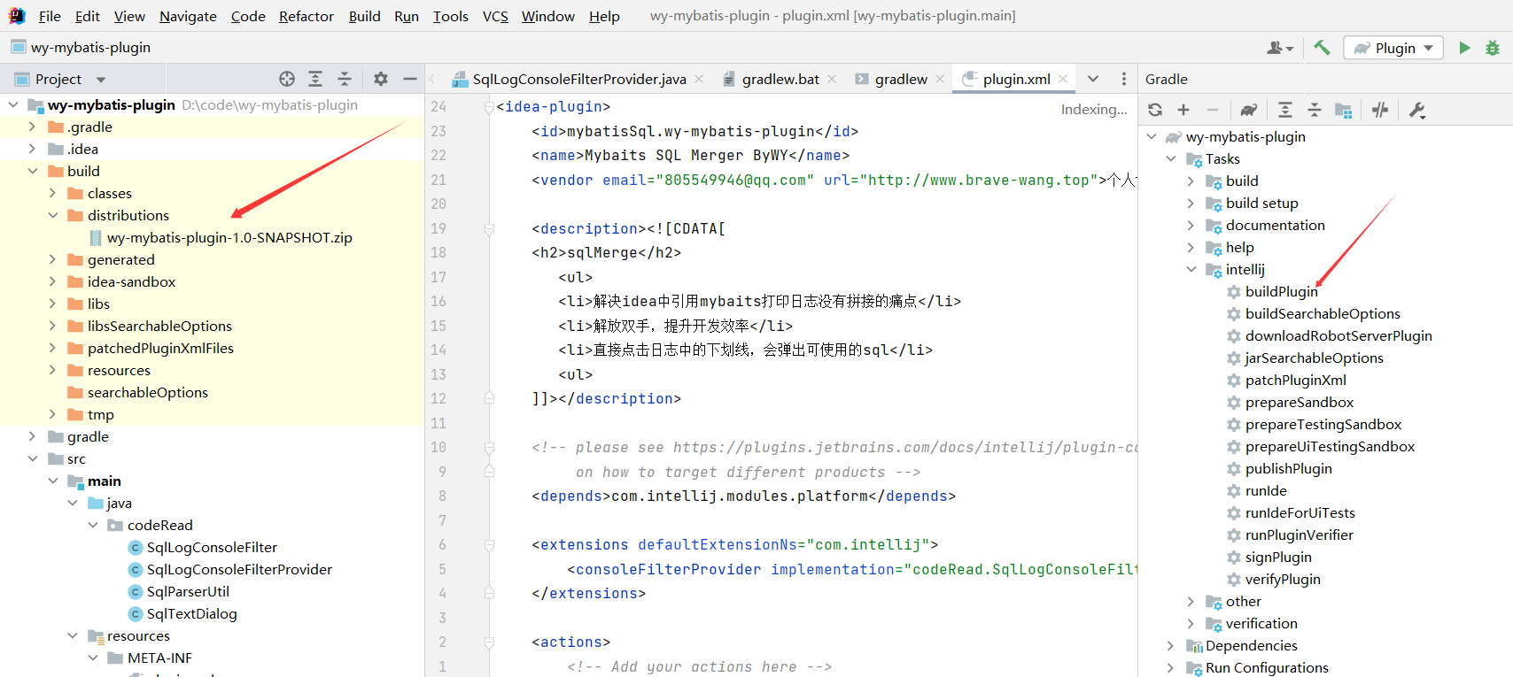Select the idea-sandbox folder
This screenshot has width=1513, height=677.
coord(131,281)
